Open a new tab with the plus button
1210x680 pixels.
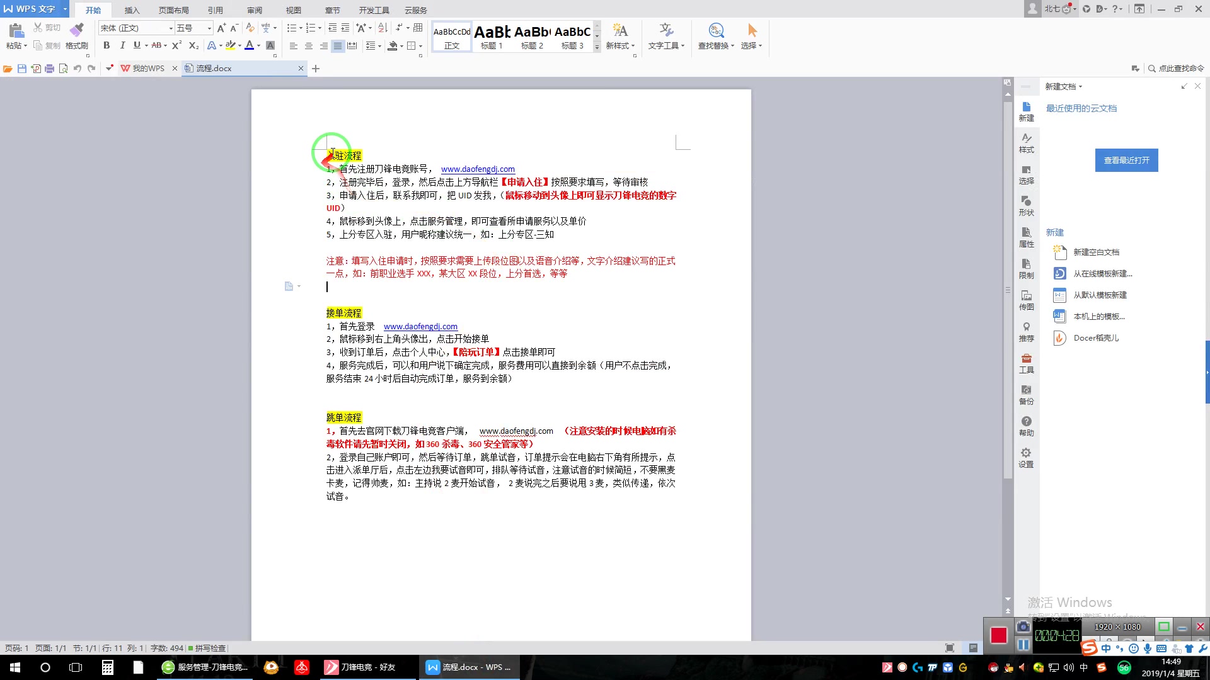[x=316, y=68]
